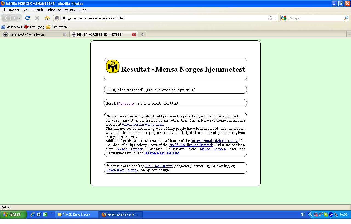Image resolution: width=351 pixels, height=224 pixels.
Task: Expand hidden quick launch items chevron
Action: coord(52,213)
